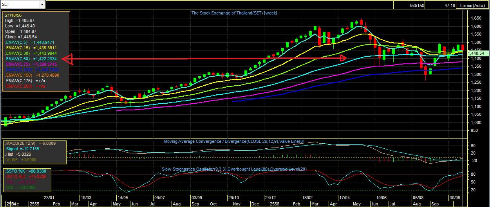Click the 18/02 date marker on time axis
490x207 pixels.
pyautogui.click(x=307, y=198)
